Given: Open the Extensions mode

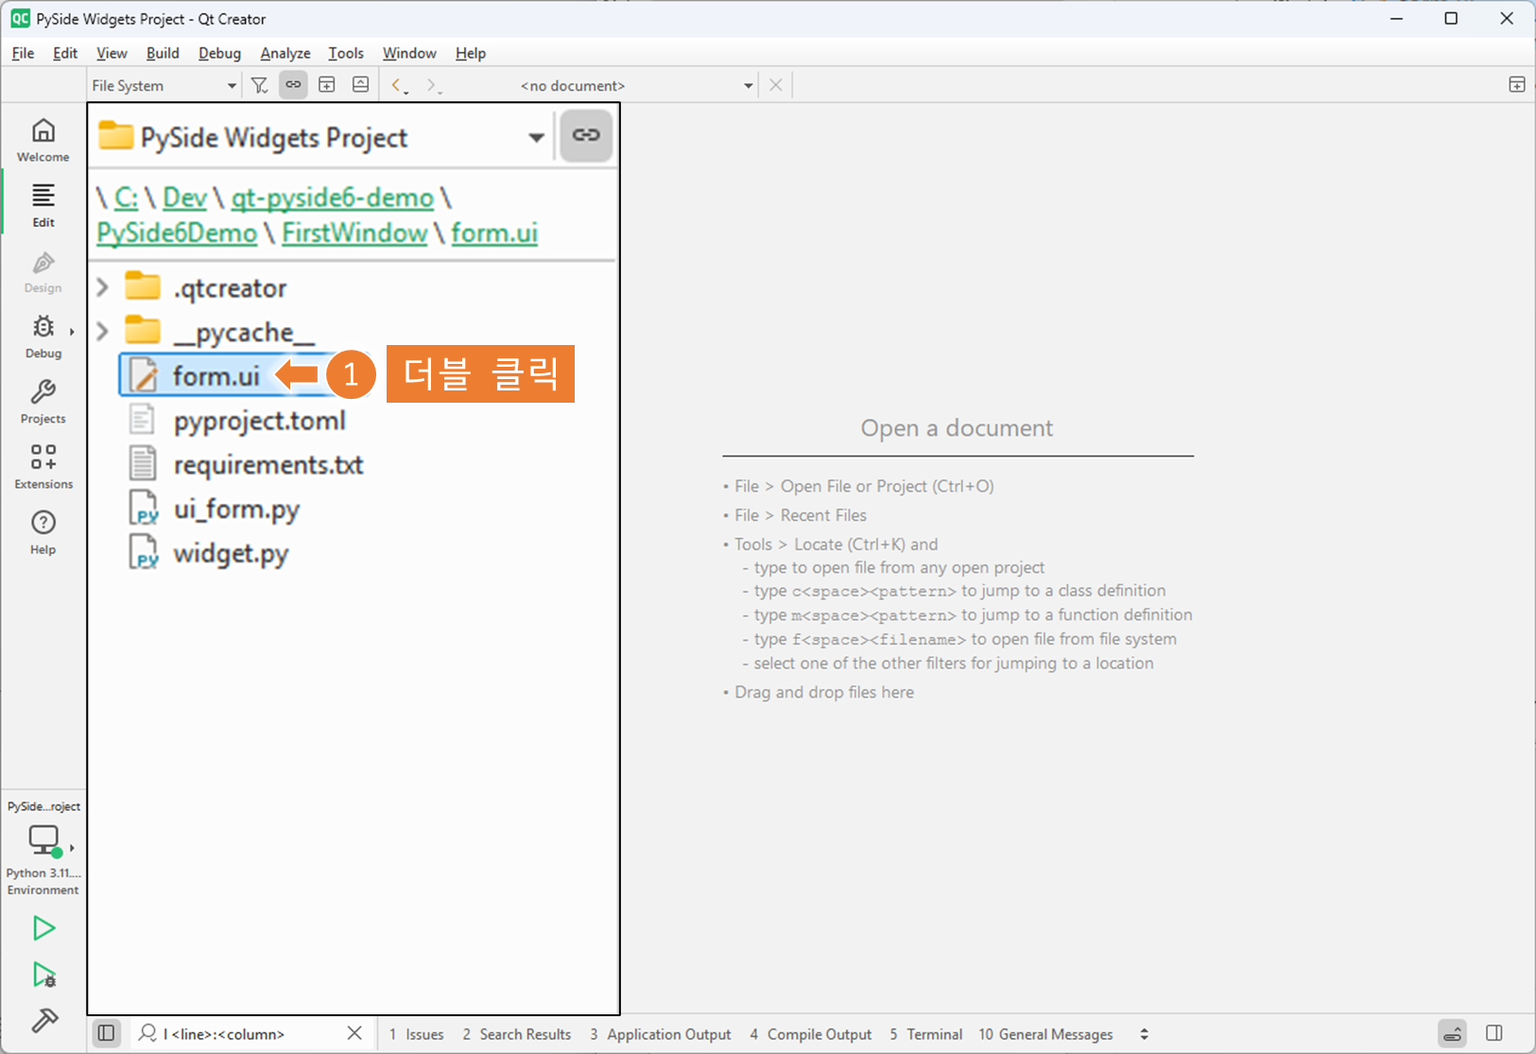Looking at the screenshot, I should pyautogui.click(x=43, y=467).
